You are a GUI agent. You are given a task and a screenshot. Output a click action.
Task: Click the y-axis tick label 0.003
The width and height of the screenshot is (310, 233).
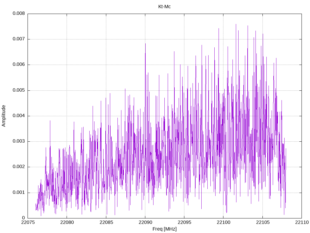pos(19,141)
